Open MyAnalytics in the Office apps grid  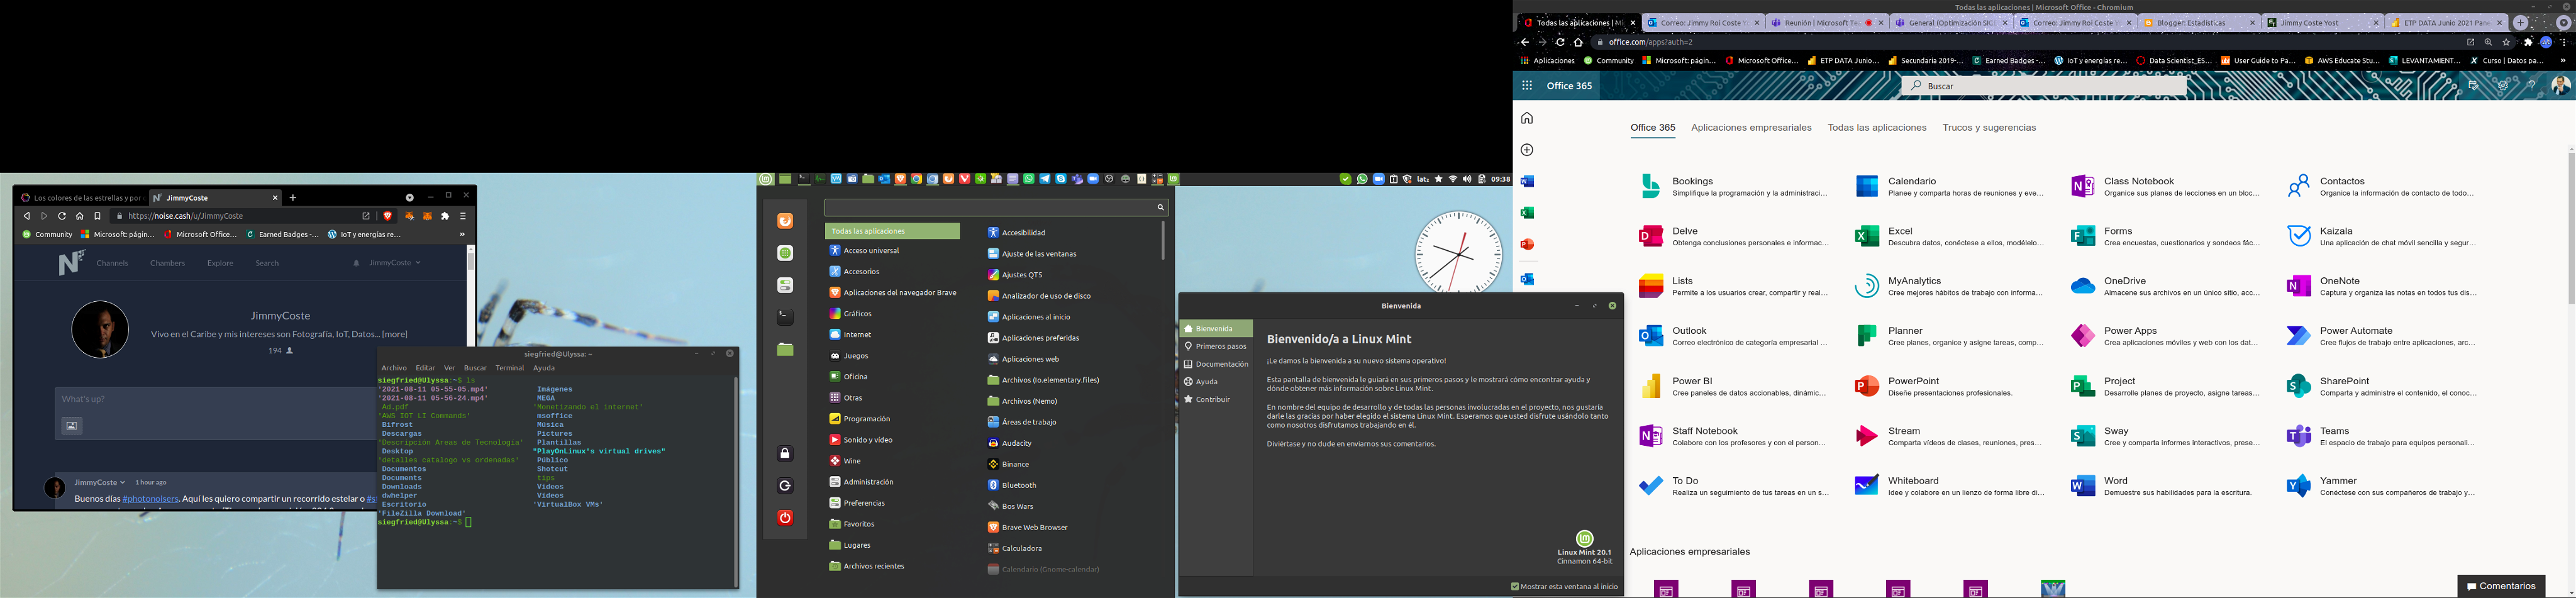click(1949, 286)
